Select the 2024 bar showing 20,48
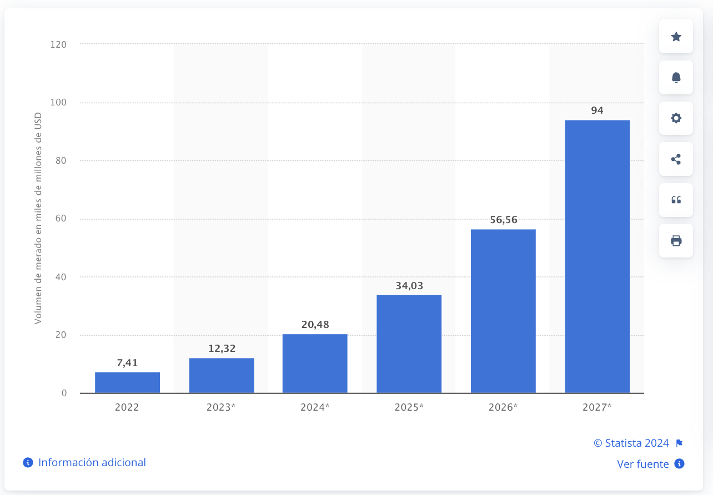The height and width of the screenshot is (495, 713). pyautogui.click(x=315, y=363)
